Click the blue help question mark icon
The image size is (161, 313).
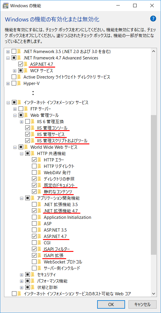click(153, 19)
